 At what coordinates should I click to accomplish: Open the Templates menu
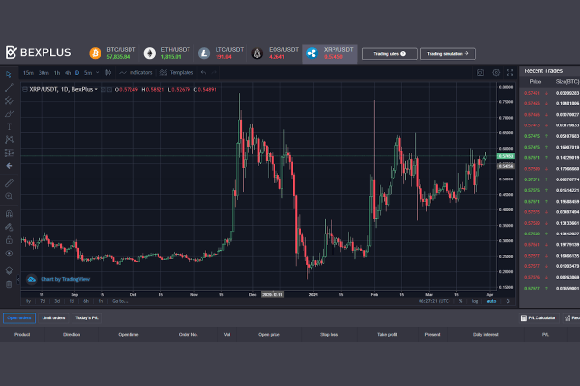177,72
